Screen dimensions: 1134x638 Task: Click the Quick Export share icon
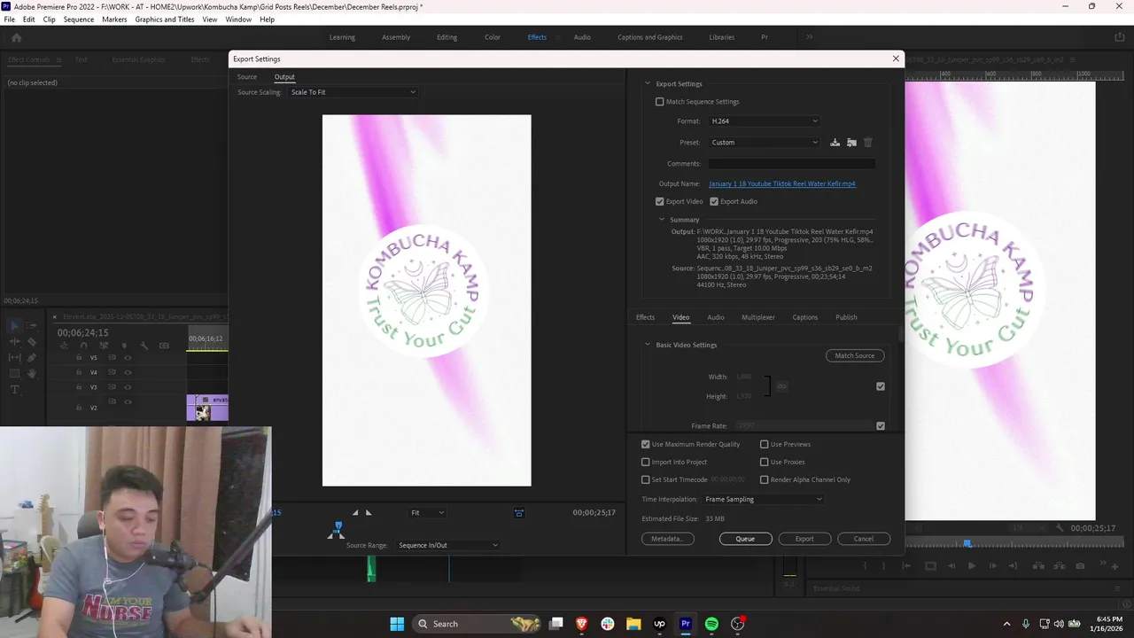point(1119,37)
